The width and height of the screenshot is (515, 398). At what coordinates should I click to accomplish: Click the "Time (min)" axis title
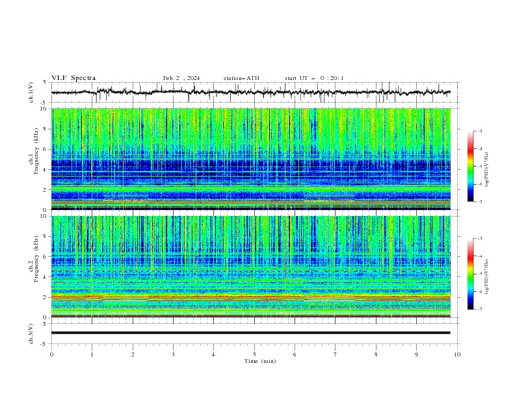coord(260,361)
